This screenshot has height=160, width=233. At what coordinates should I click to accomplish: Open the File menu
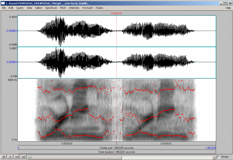click(4, 8)
